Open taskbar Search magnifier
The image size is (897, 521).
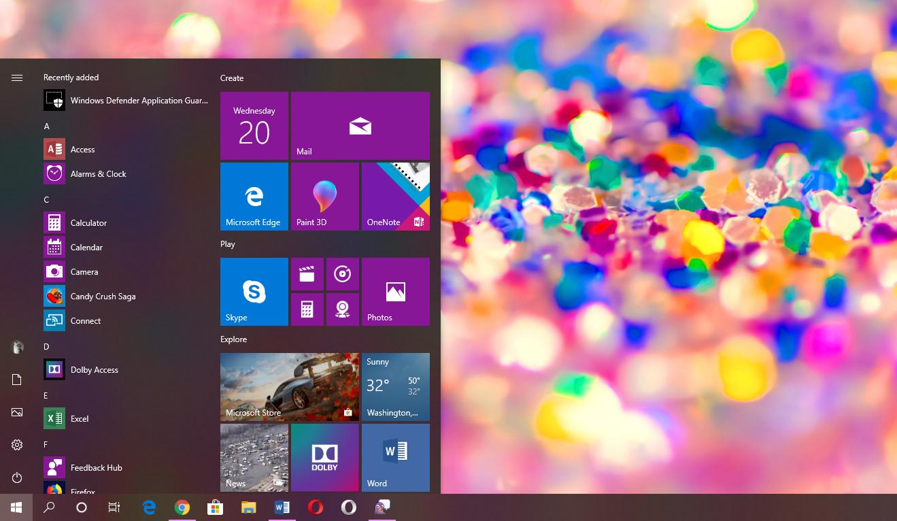(x=49, y=507)
